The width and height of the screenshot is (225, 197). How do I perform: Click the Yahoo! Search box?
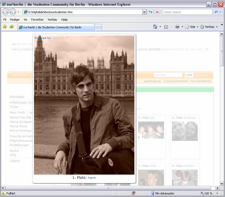pyautogui.click(x=187, y=12)
